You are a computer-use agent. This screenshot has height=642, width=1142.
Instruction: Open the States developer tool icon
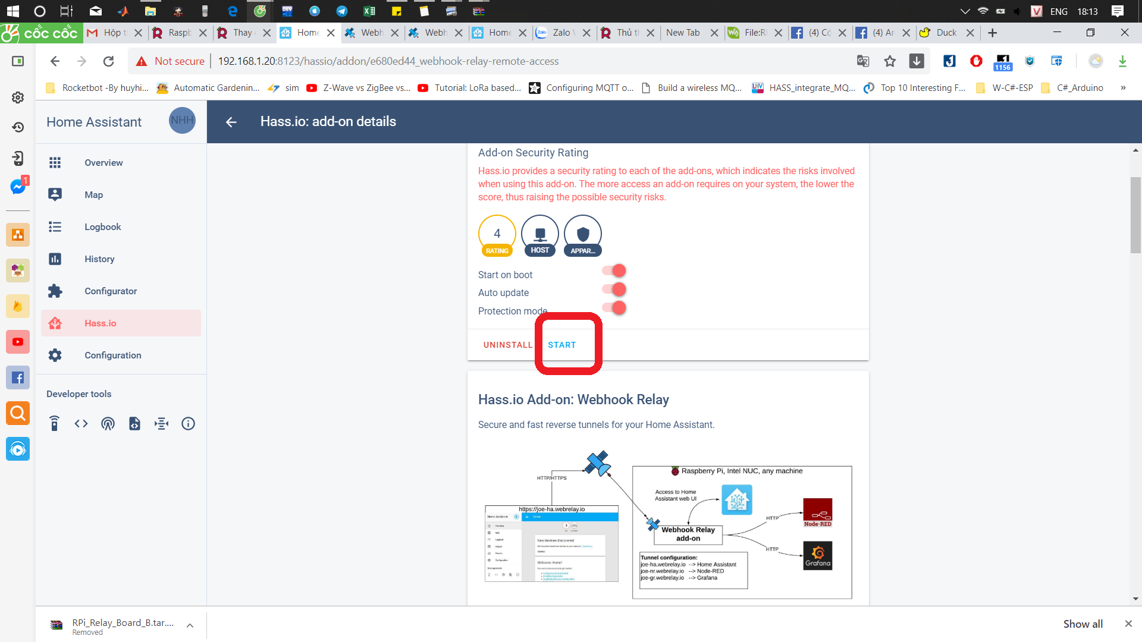(161, 424)
